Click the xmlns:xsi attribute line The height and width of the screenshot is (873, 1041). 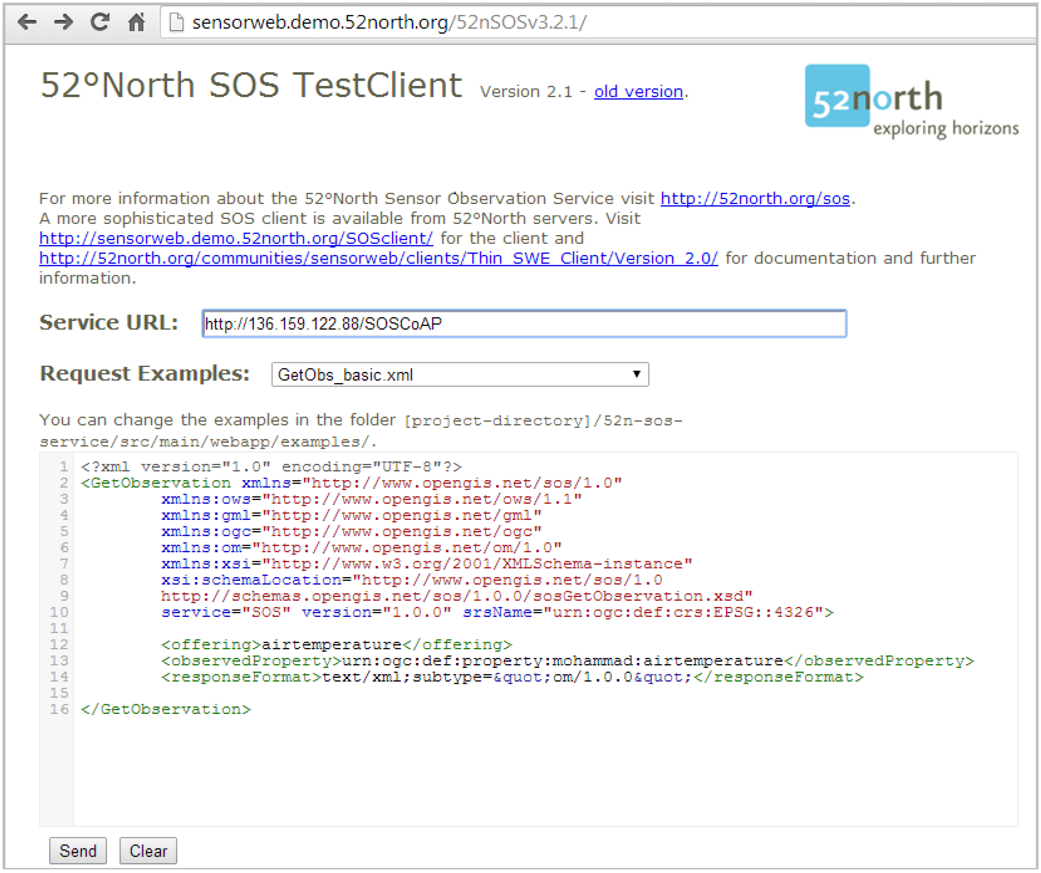click(x=427, y=564)
